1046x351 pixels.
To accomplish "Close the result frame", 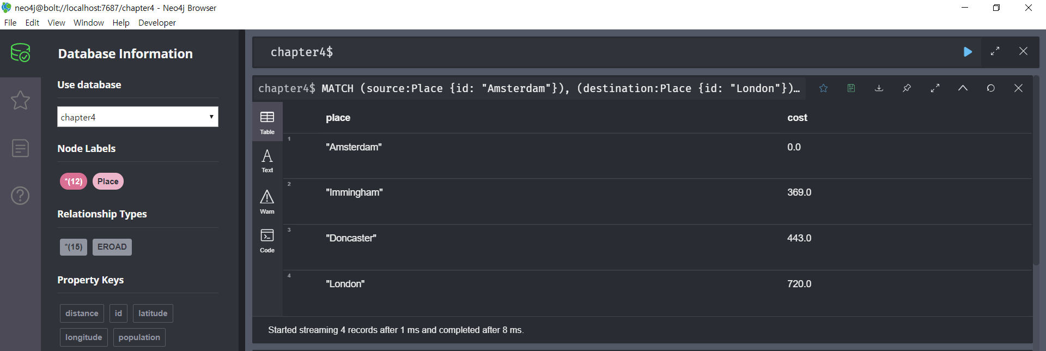I will pyautogui.click(x=1018, y=88).
